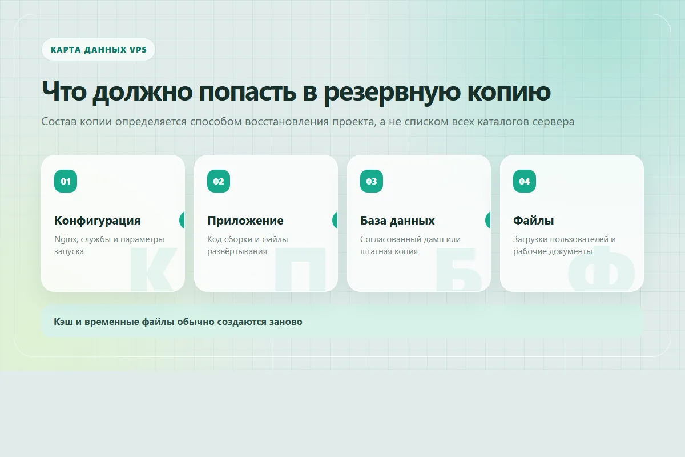The width and height of the screenshot is (685, 457).
Task: Click 'Согласованный дамп или штатная копия' text
Action: 410,245
